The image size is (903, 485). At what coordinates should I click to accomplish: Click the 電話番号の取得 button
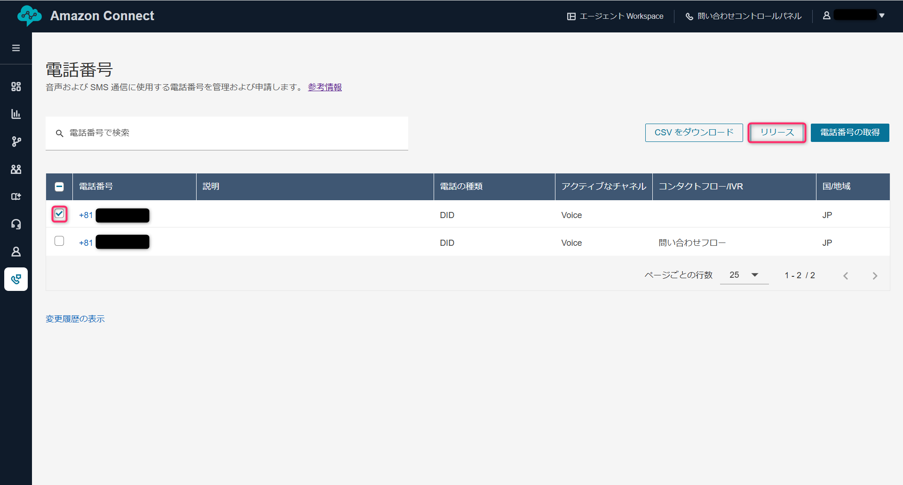click(x=850, y=133)
